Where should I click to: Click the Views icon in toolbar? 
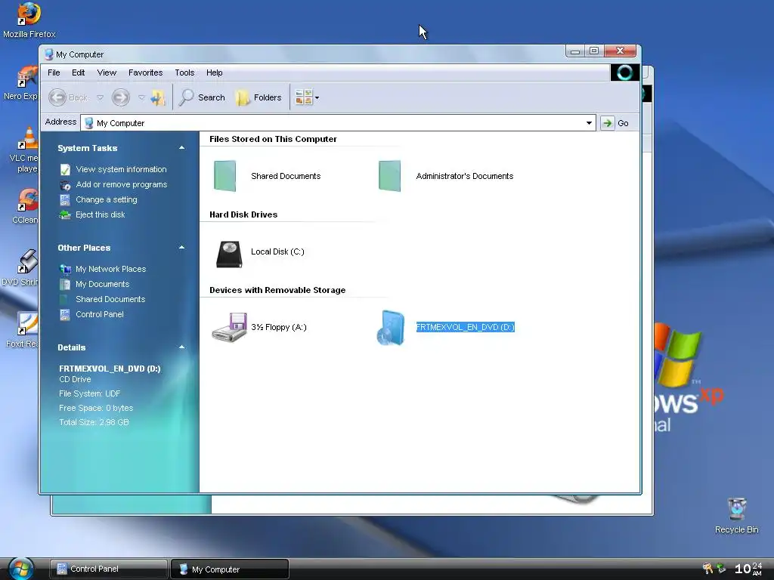pyautogui.click(x=304, y=97)
